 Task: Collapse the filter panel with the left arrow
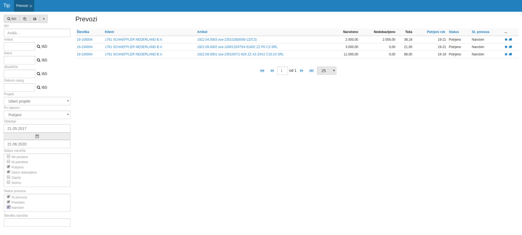point(43,19)
